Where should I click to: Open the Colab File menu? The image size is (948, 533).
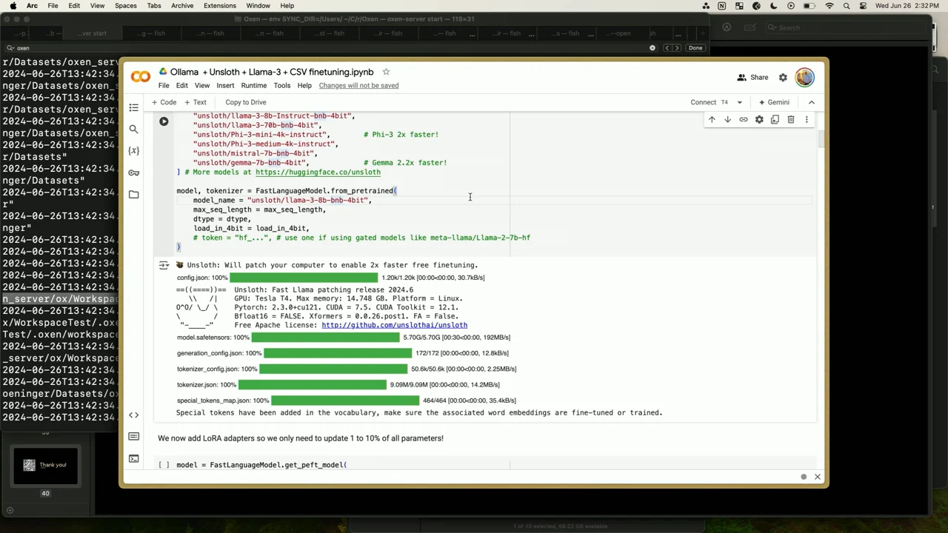tap(164, 85)
